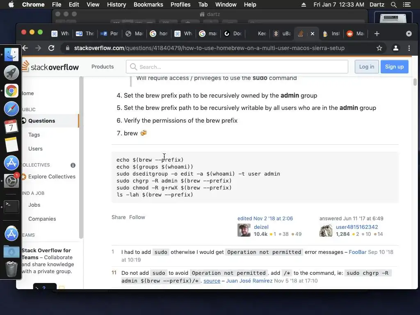Click the Collectives info icon
Image resolution: width=420 pixels, height=315 pixels.
[73, 165]
